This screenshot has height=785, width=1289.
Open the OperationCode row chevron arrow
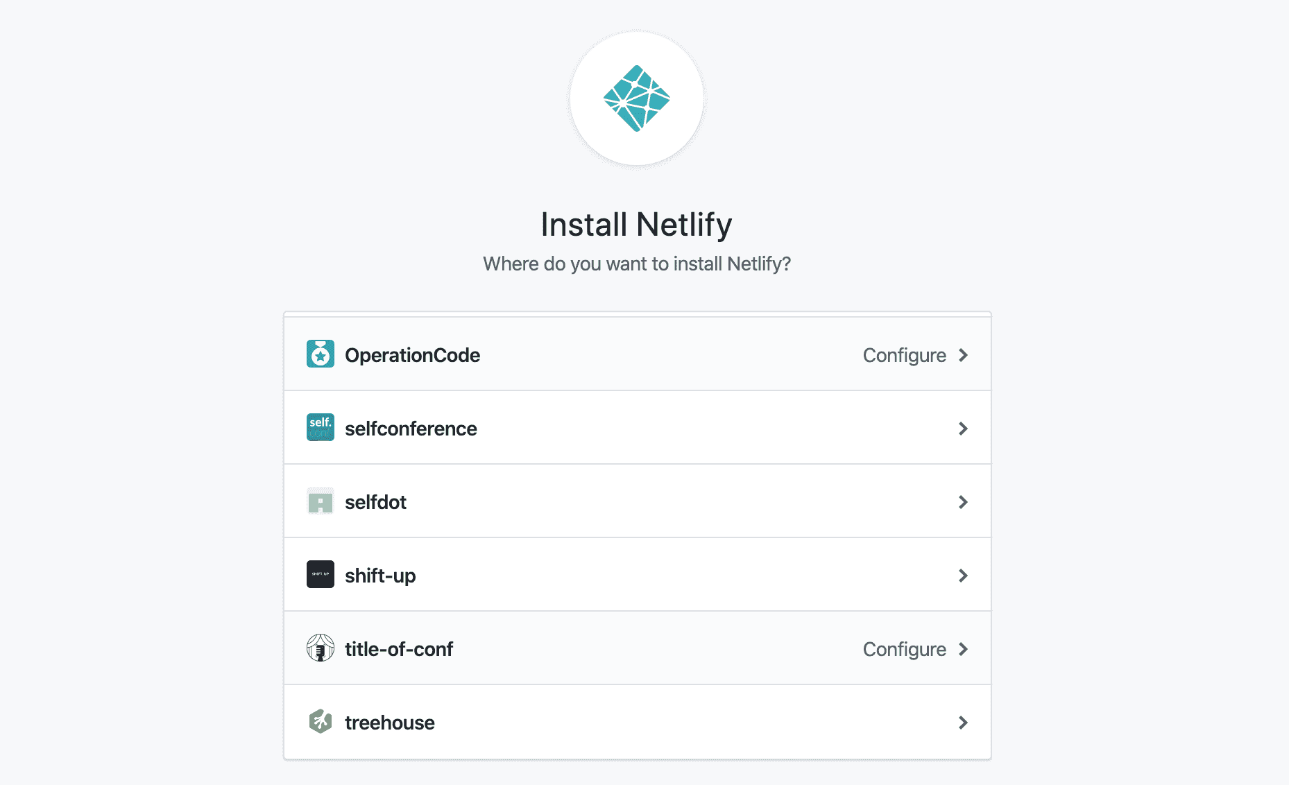coord(963,355)
